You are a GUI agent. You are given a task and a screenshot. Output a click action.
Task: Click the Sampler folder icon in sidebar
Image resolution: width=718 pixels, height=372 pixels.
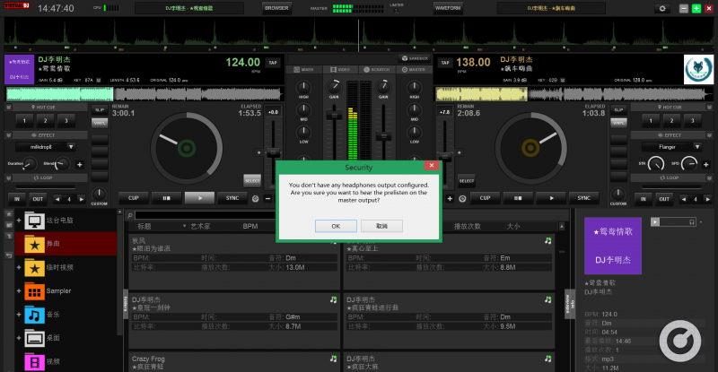pyautogui.click(x=34, y=291)
